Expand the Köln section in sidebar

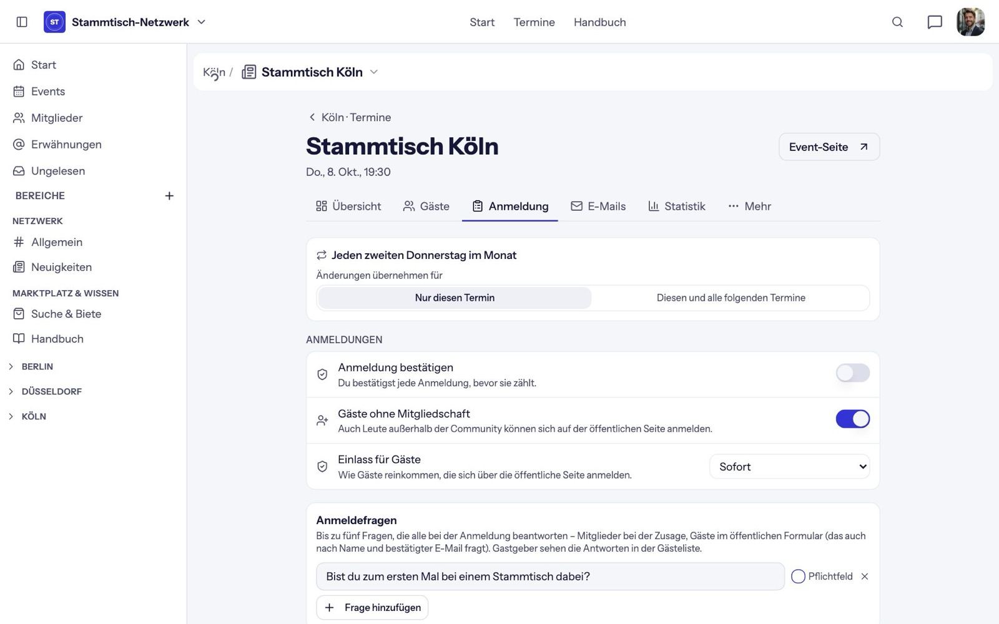(x=11, y=416)
